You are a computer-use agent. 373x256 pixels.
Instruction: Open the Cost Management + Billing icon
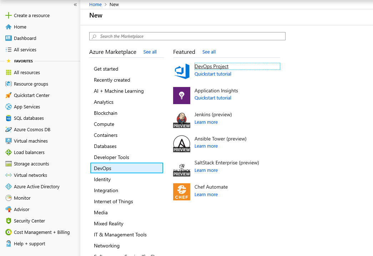[x=8, y=232]
